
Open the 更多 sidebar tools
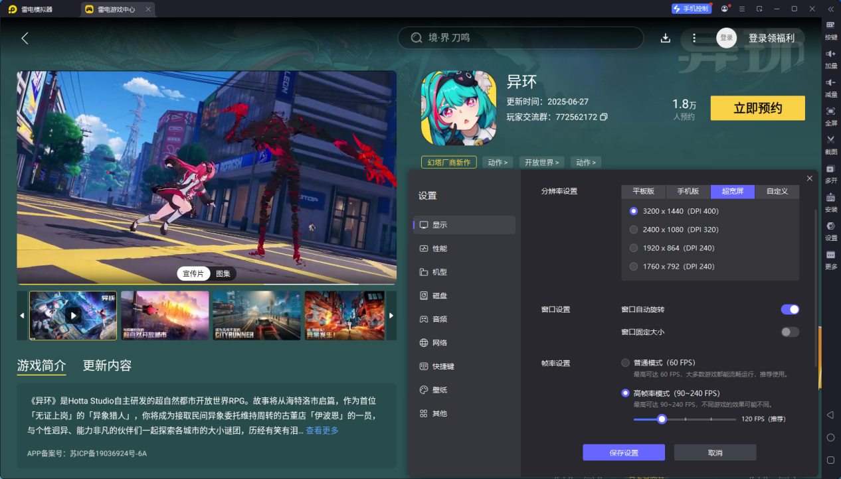pos(830,259)
